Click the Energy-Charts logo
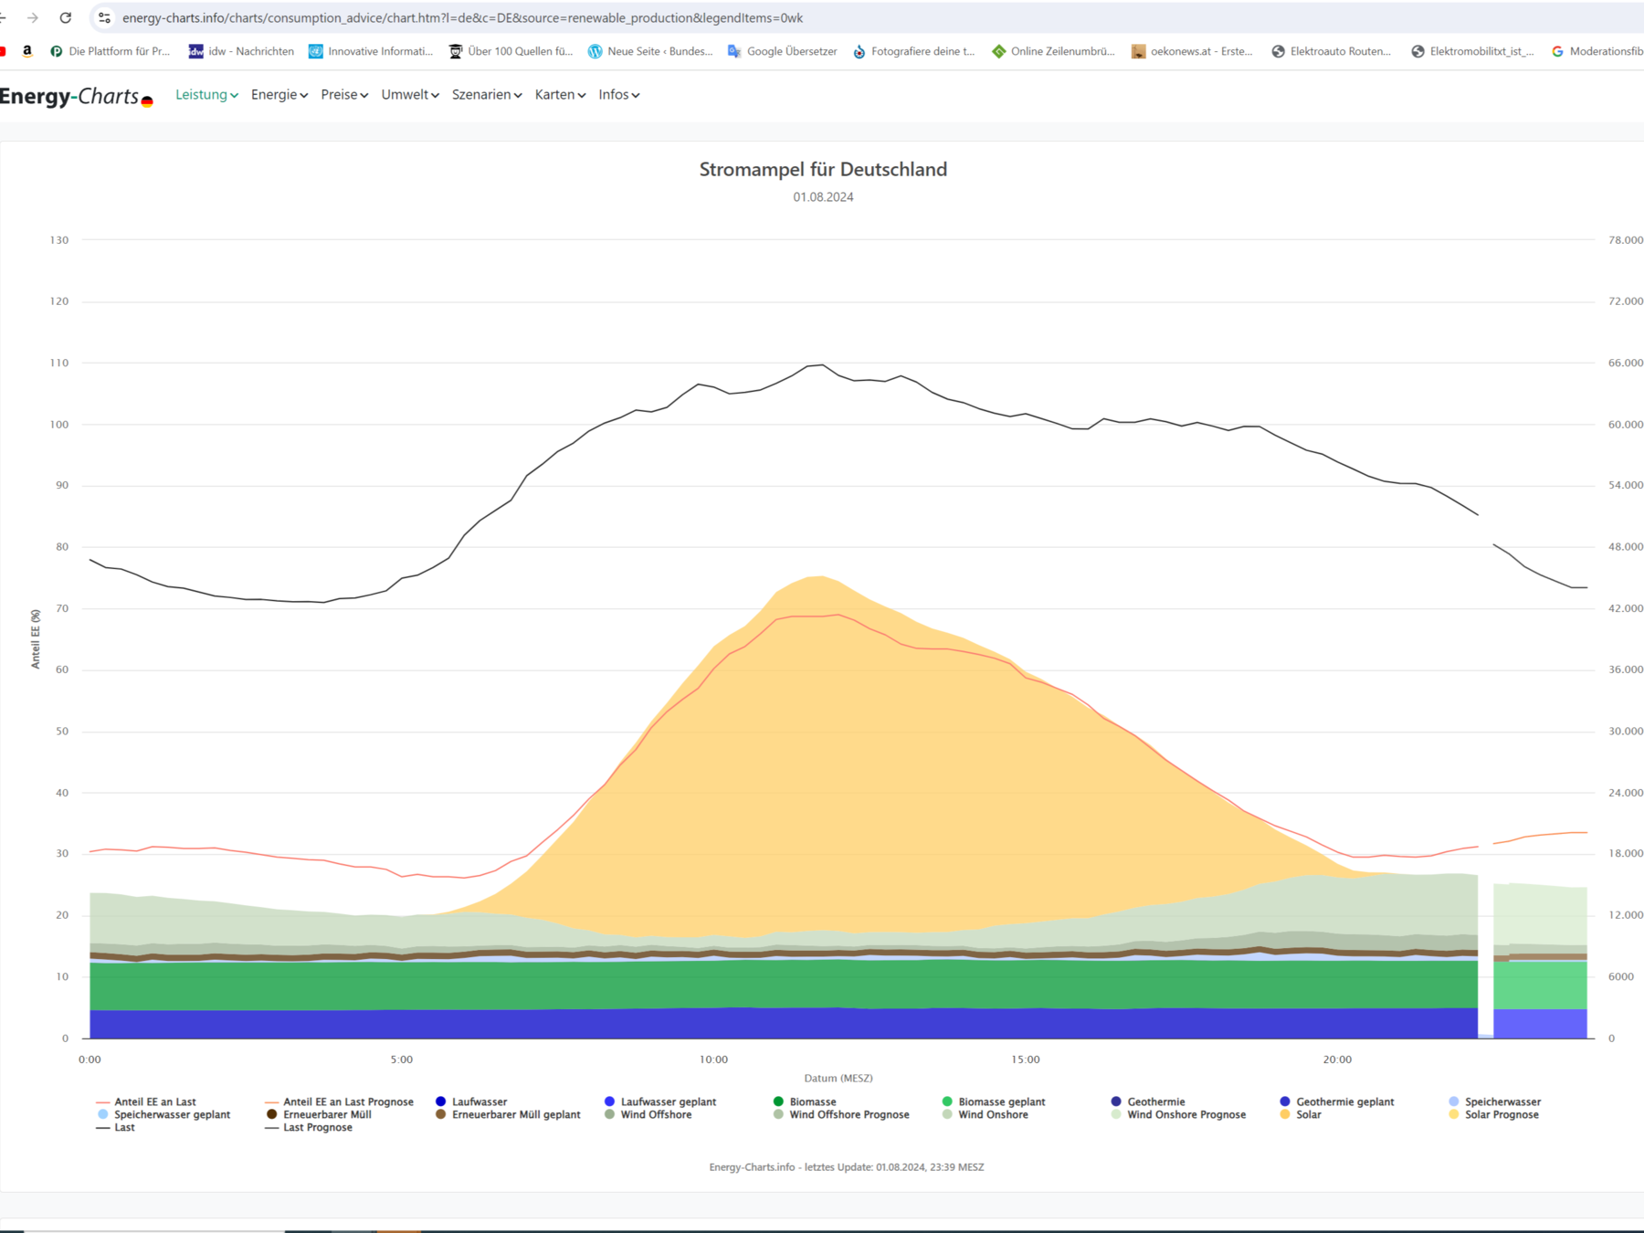This screenshot has width=1644, height=1233. pyautogui.click(x=76, y=96)
